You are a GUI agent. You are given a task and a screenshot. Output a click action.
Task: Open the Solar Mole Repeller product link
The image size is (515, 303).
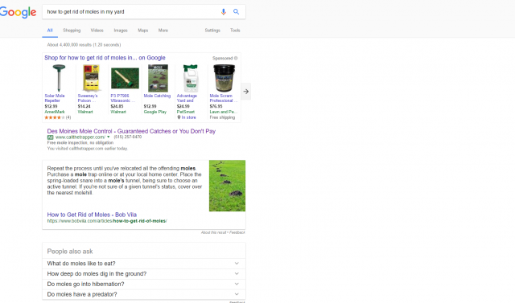55,98
